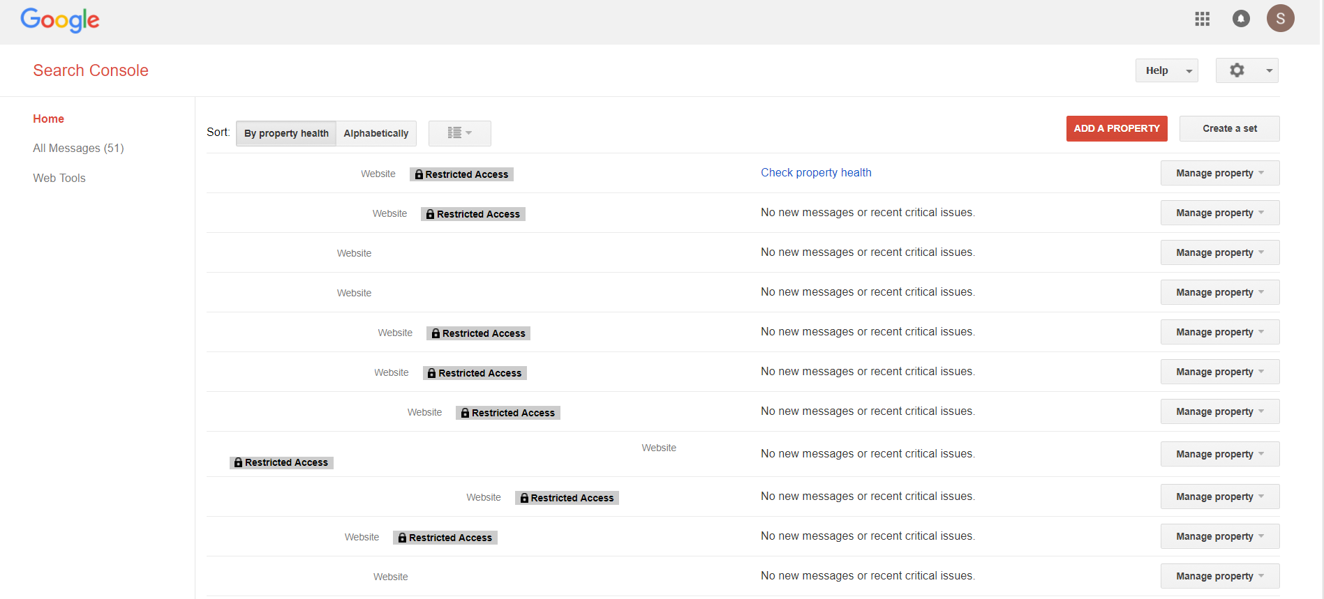
Task: Open the notifications bell icon
Action: pos(1241,19)
